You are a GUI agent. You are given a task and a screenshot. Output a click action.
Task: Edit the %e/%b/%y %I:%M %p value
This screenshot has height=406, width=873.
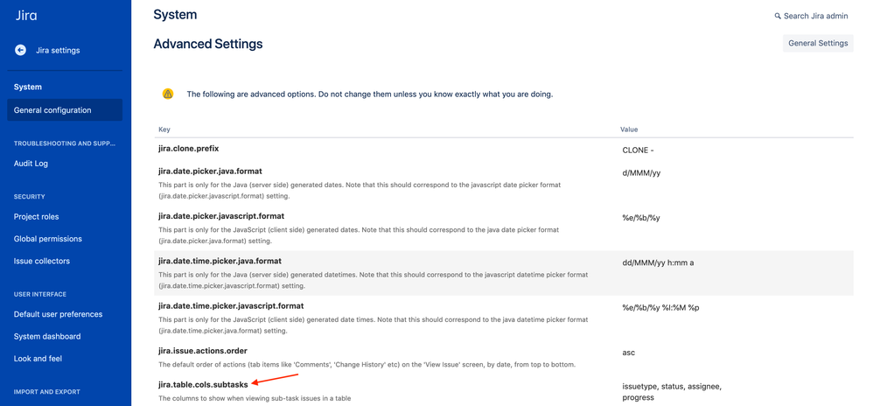tap(660, 308)
